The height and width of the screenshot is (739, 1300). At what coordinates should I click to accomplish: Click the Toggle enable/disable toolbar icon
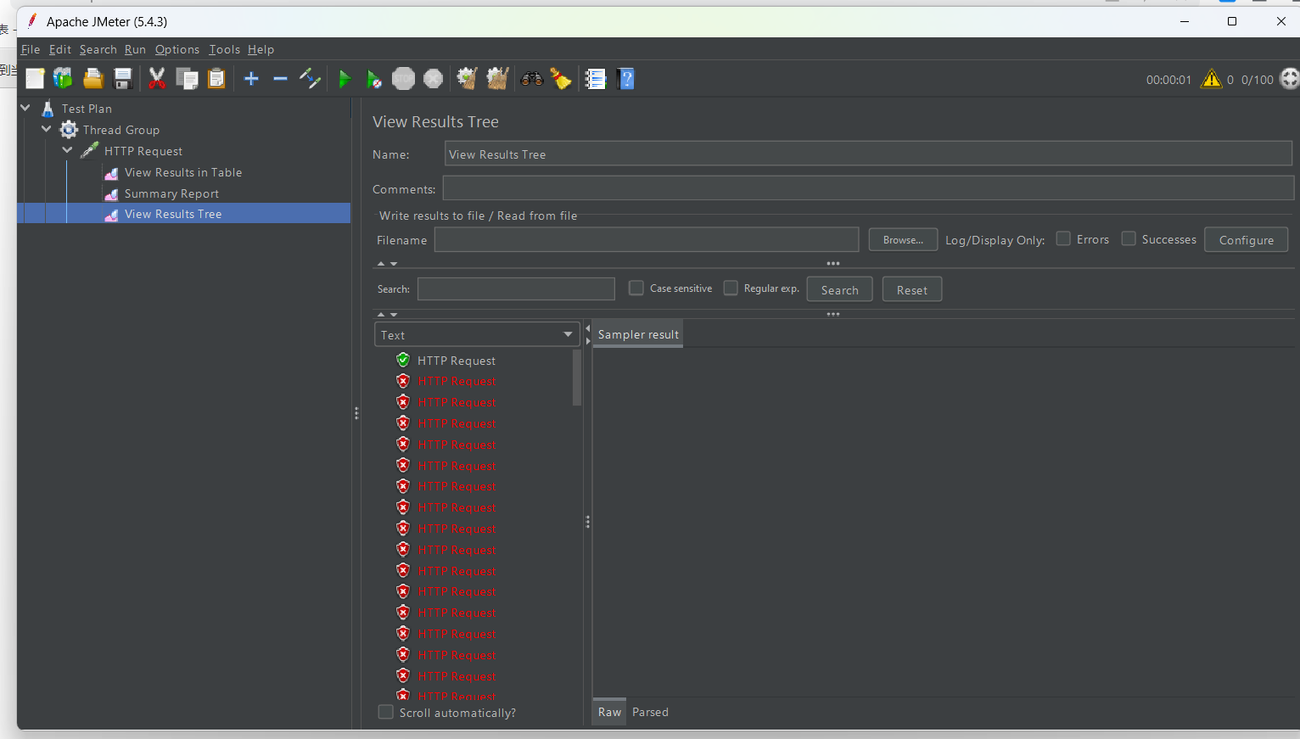(x=310, y=79)
